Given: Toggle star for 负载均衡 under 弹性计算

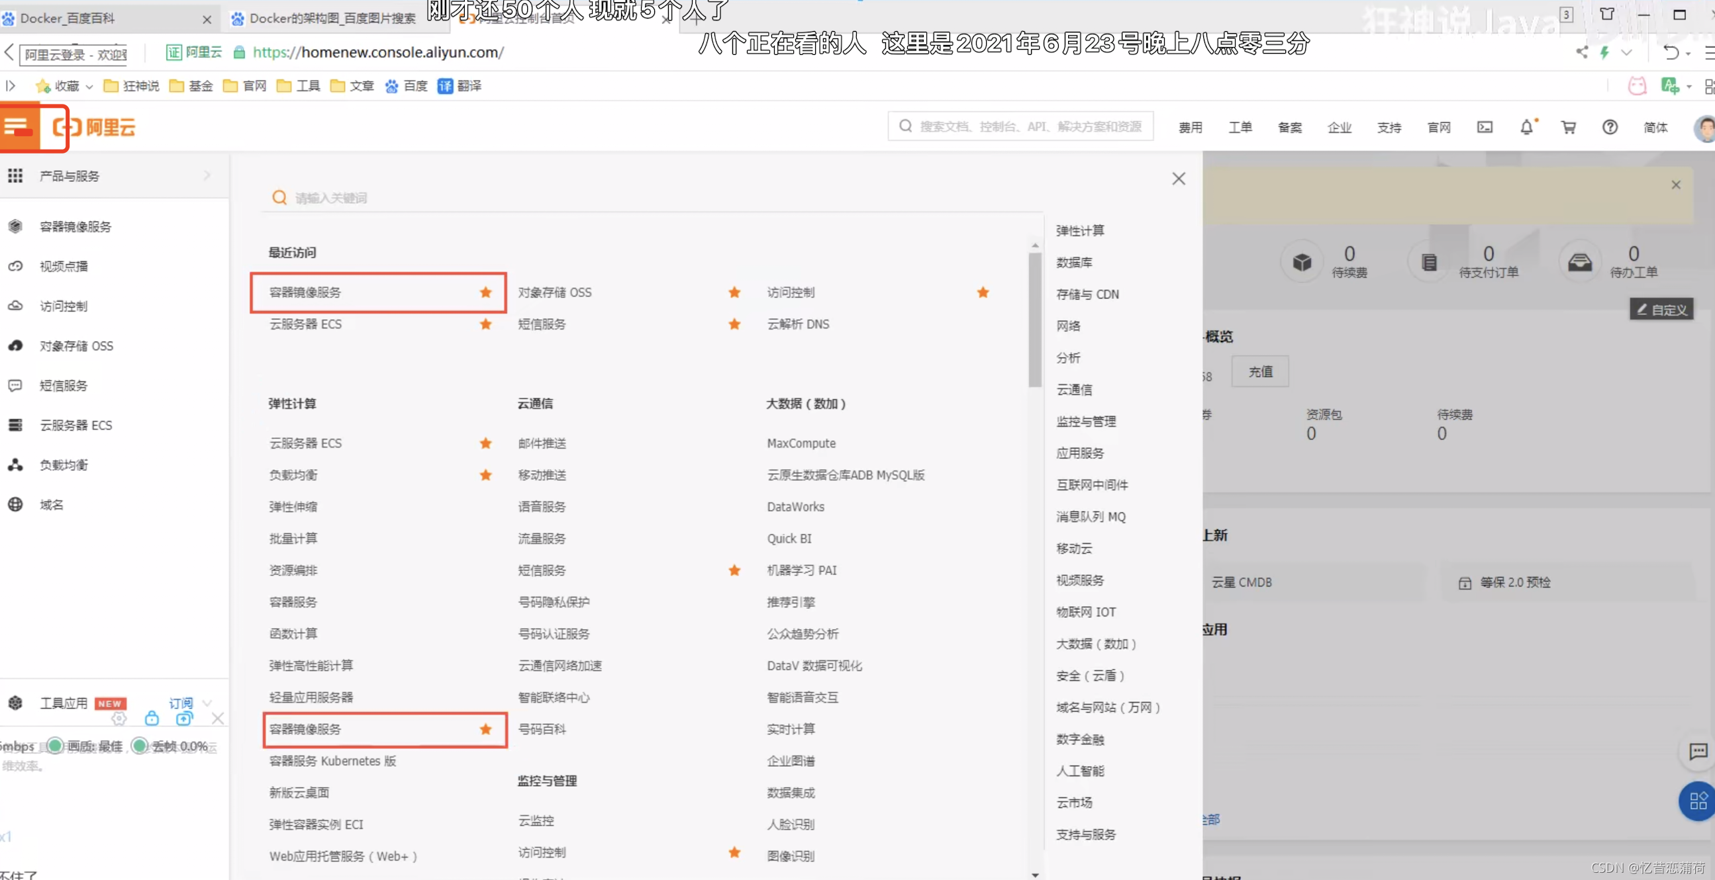Looking at the screenshot, I should click(x=486, y=475).
